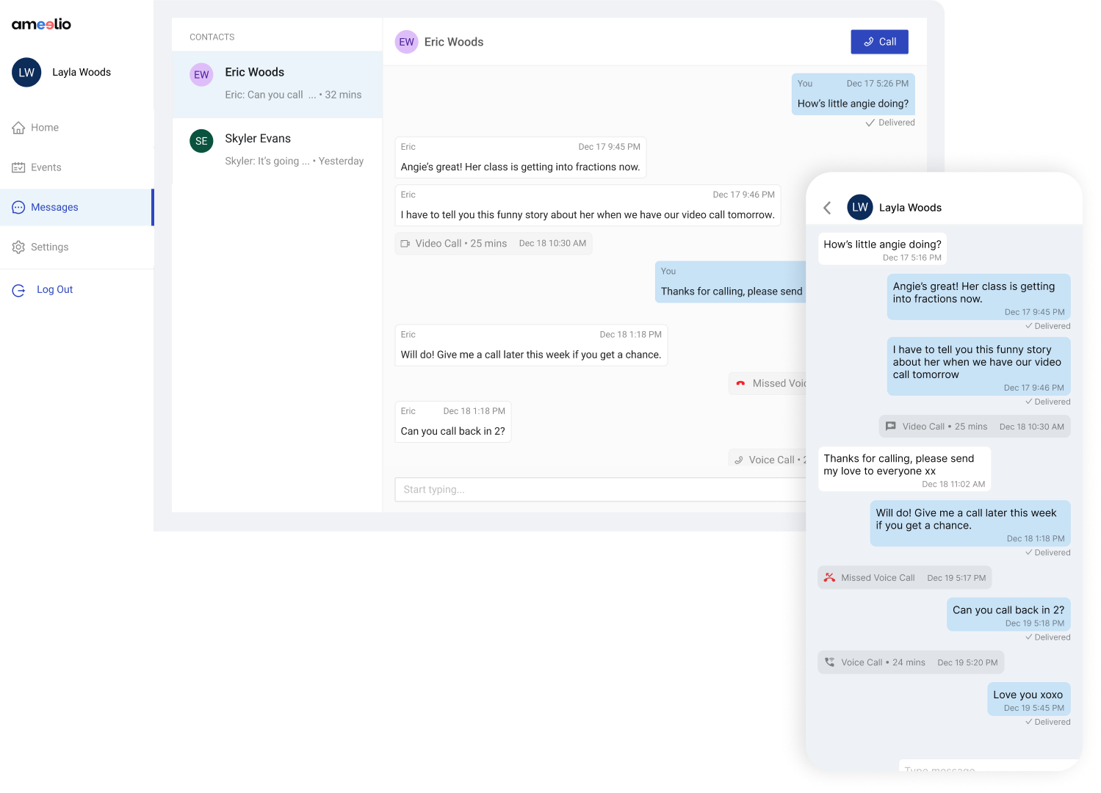Screen dimensions: 1101x793
Task: Click the video camera icon on the Video Call entry
Action: point(405,243)
